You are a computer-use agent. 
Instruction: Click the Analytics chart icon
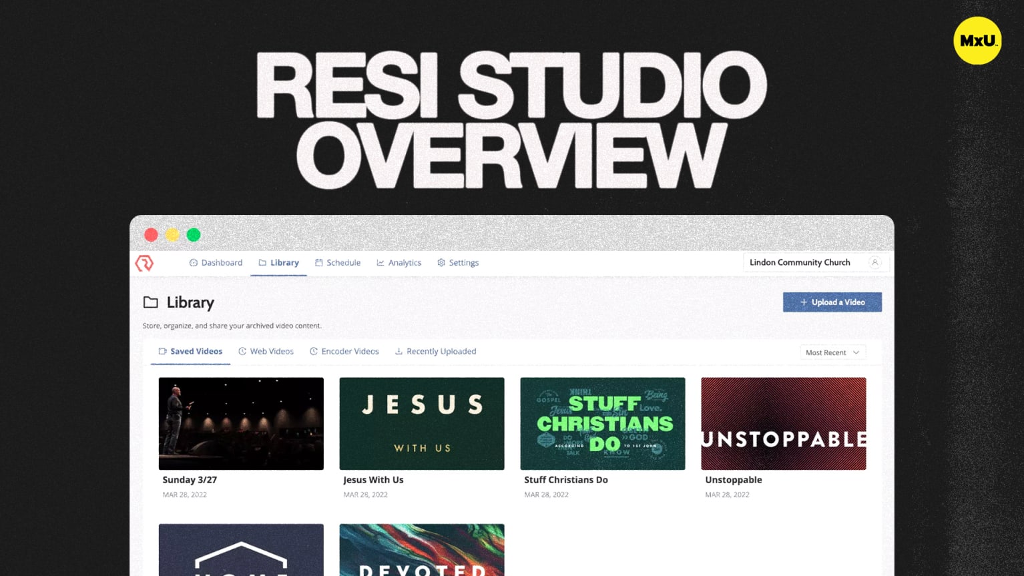click(x=379, y=262)
